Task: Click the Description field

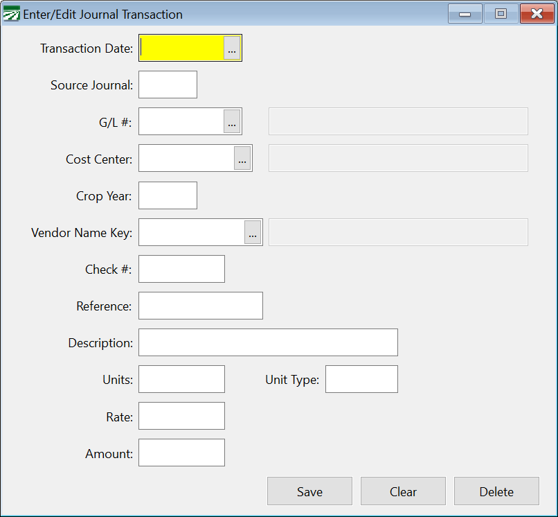Action: (268, 342)
